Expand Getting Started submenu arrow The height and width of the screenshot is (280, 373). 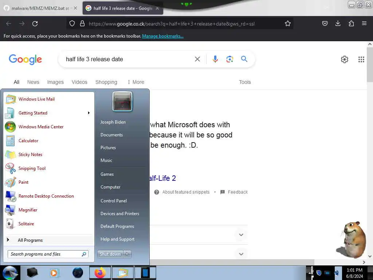(89, 113)
